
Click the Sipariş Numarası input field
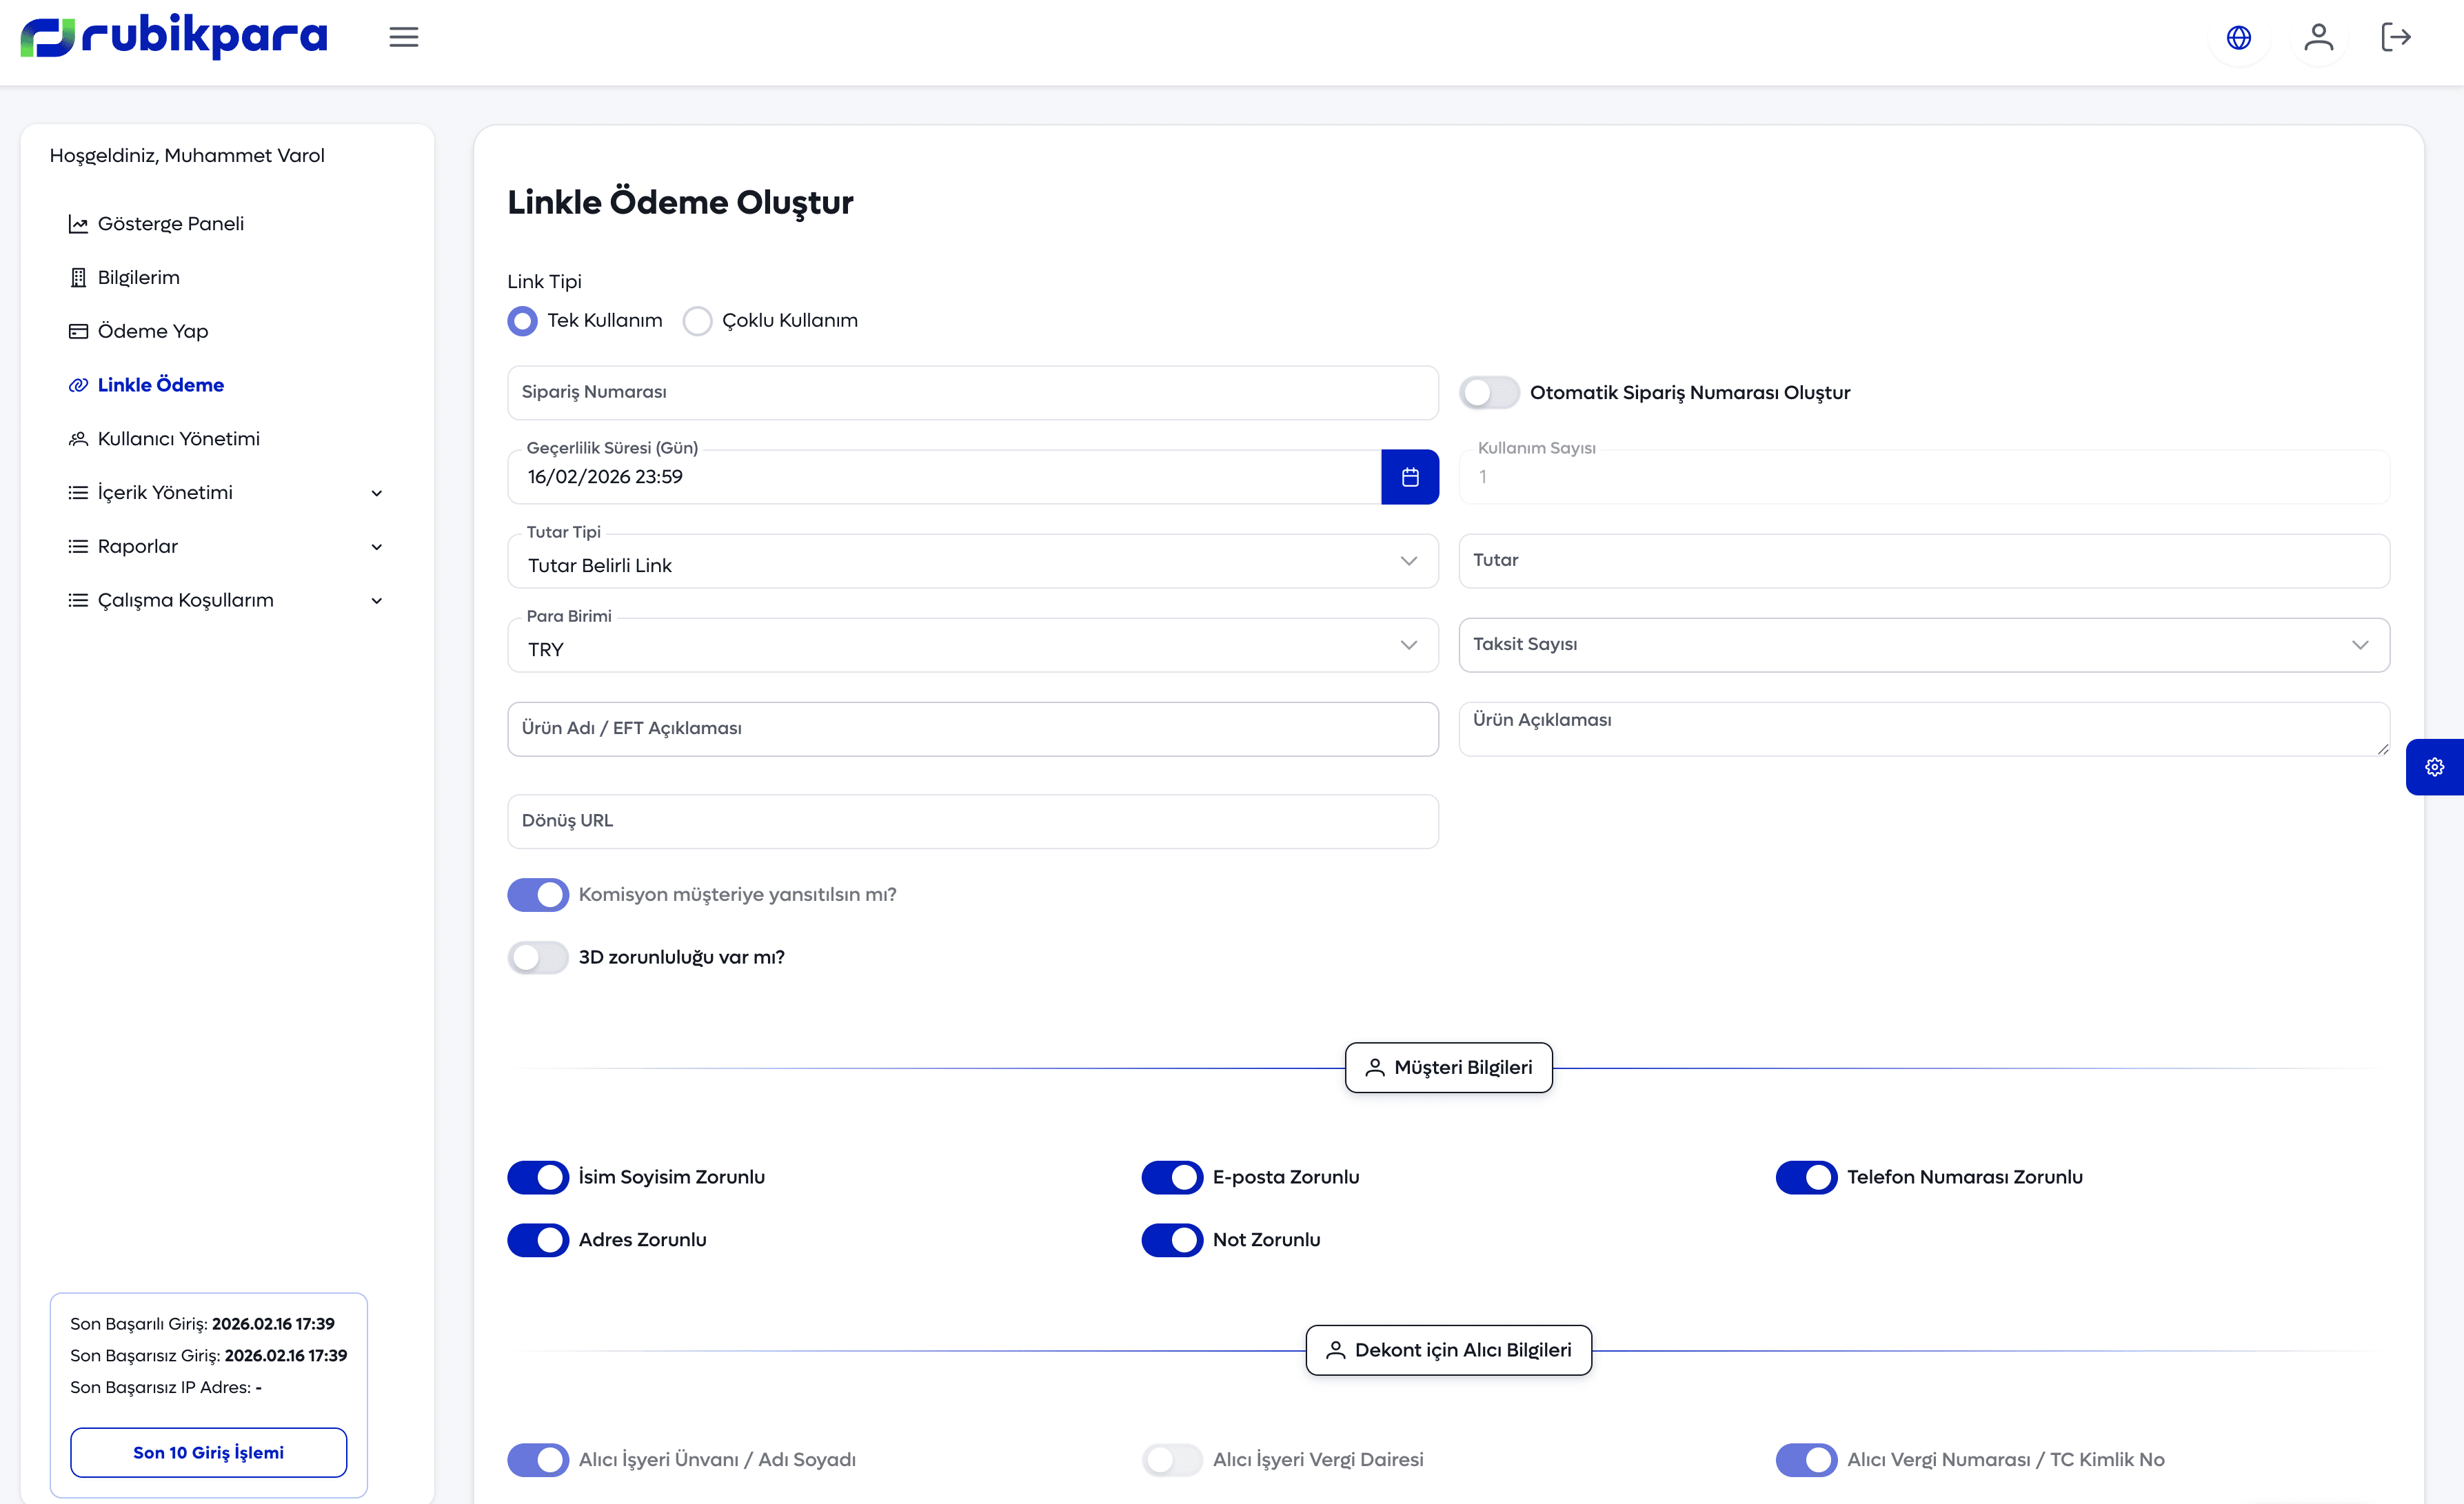972,393
